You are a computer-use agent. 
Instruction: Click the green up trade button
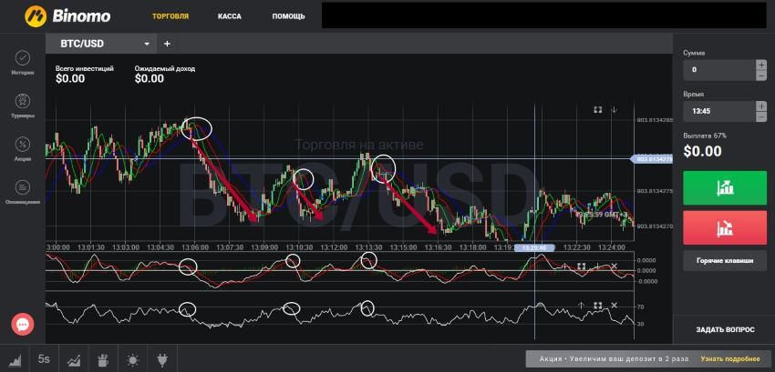(725, 188)
